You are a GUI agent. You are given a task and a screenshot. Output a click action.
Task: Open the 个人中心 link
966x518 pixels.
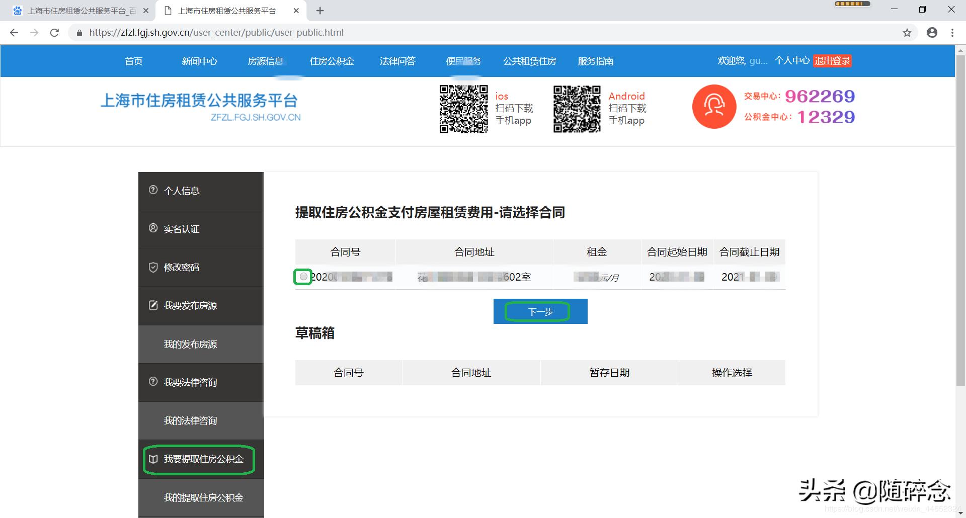(x=792, y=60)
